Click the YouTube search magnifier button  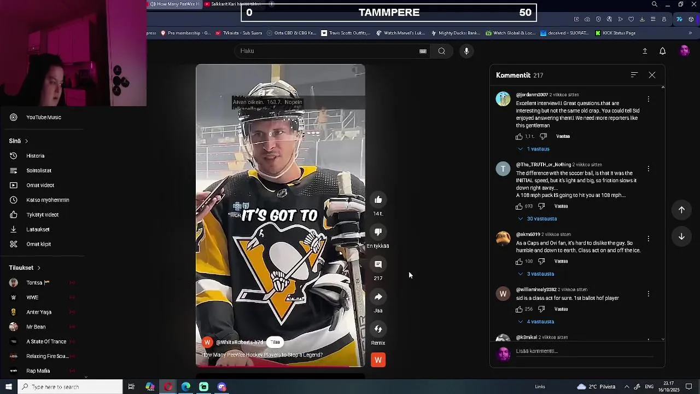(x=441, y=51)
